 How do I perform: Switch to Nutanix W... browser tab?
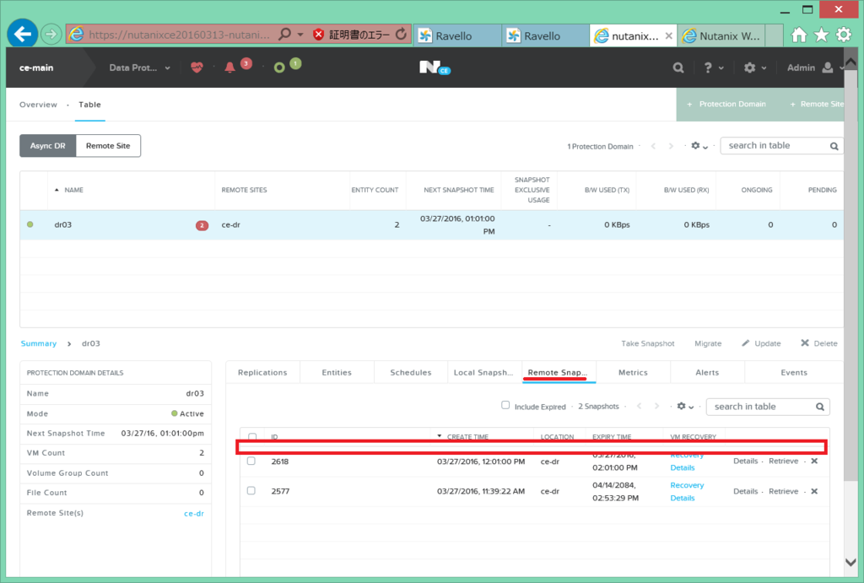[x=721, y=35]
